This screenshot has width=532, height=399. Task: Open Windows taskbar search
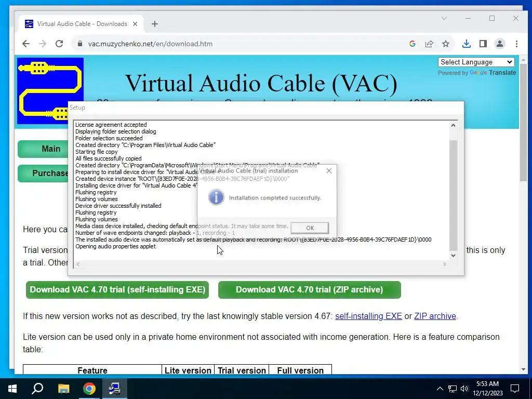37,389
